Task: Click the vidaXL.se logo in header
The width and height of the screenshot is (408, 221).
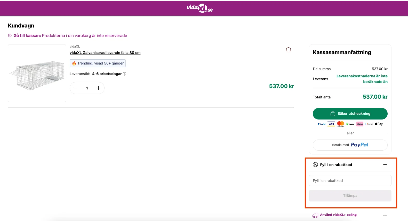Action: coord(199,8)
